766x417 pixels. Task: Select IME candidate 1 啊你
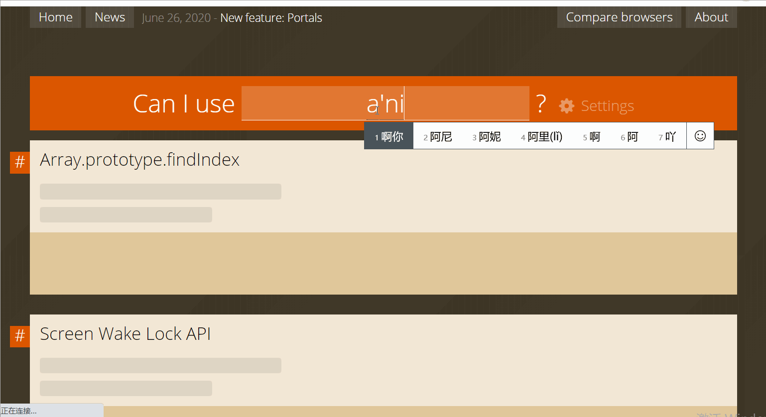coord(389,136)
